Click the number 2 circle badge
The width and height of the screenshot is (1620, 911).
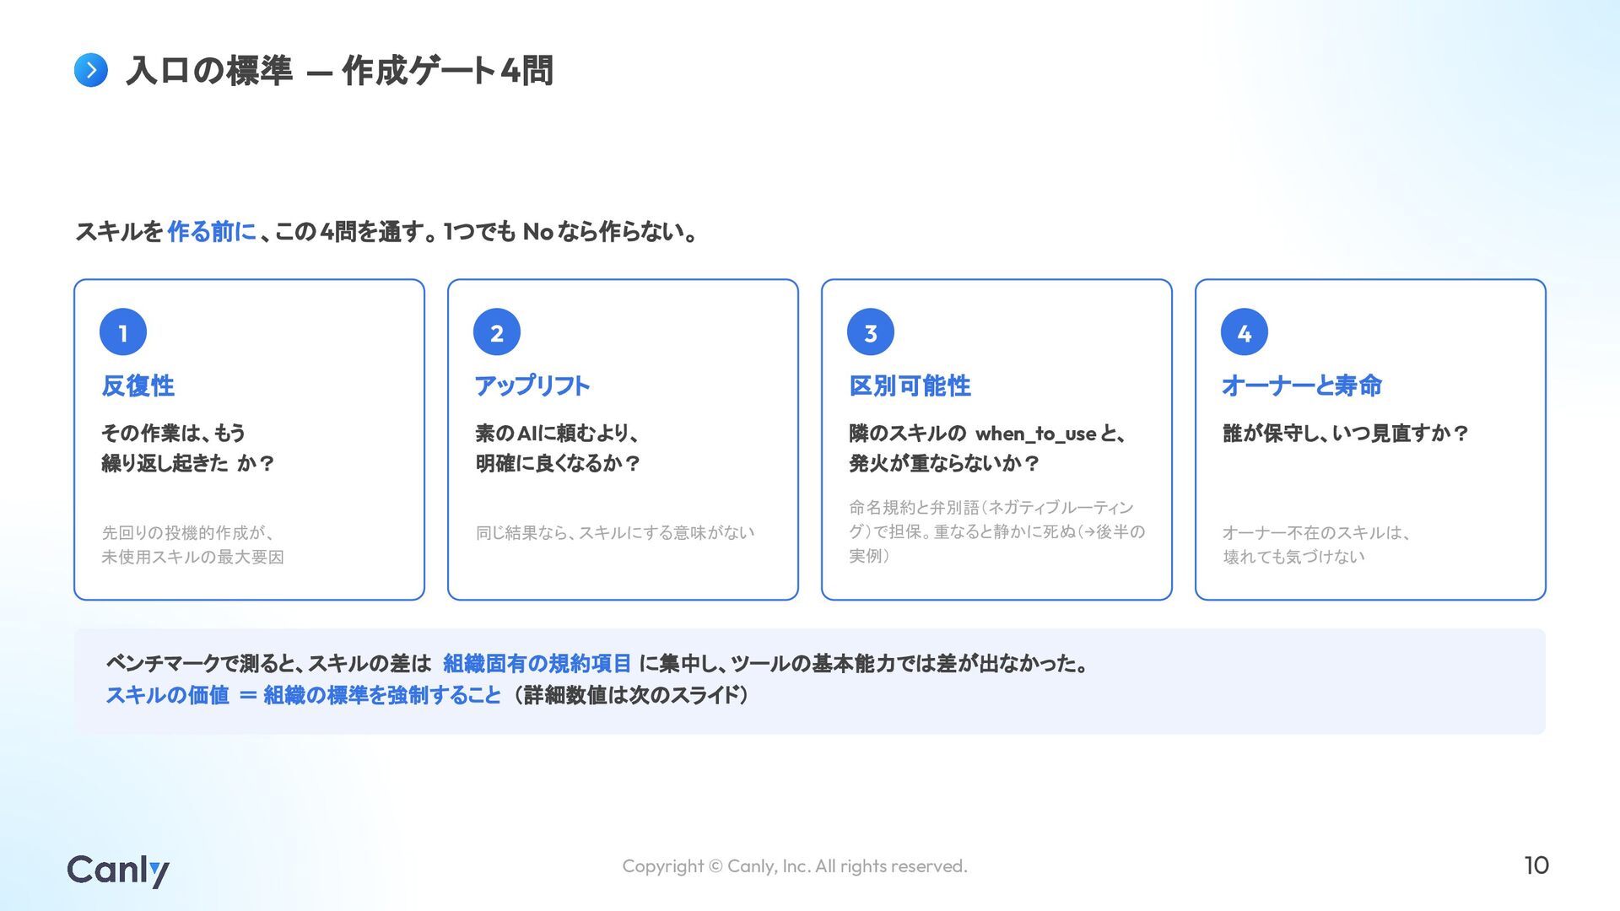point(497,332)
